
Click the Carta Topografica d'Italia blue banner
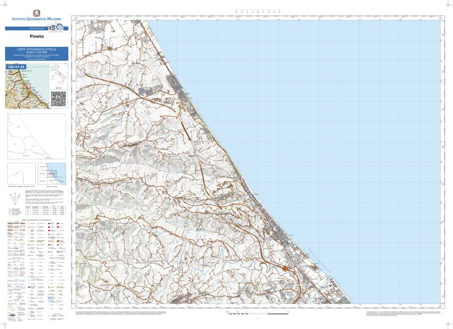pos(36,54)
